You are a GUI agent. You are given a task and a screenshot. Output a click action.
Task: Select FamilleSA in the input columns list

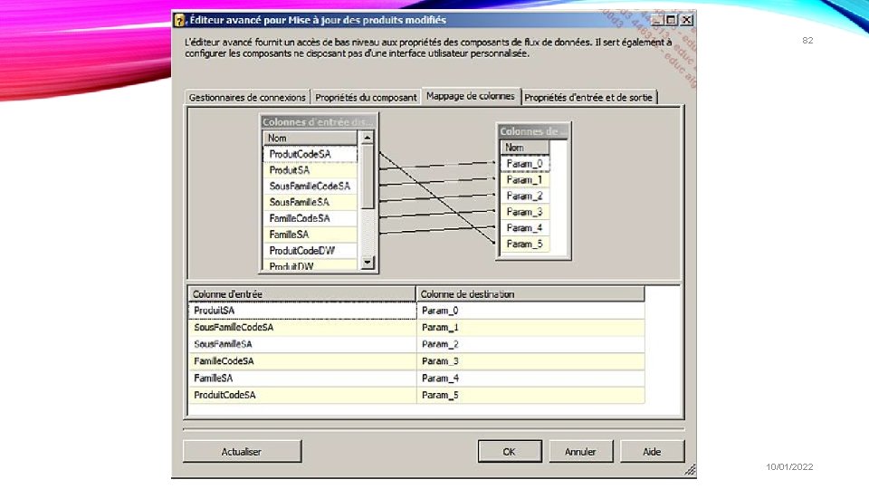pyautogui.click(x=310, y=235)
